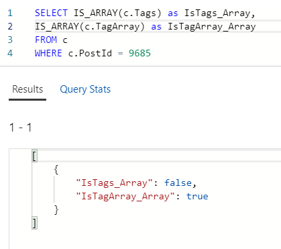Click the "IsTagArray_Array" key in results
The width and height of the screenshot is (281, 249).
[x=125, y=197]
